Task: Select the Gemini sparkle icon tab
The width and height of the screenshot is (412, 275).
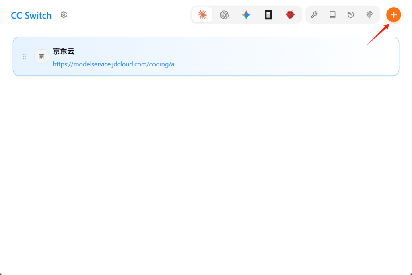Action: click(246, 15)
